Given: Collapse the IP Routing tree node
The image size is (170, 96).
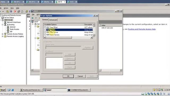Looking at the screenshot, I should (2, 25).
